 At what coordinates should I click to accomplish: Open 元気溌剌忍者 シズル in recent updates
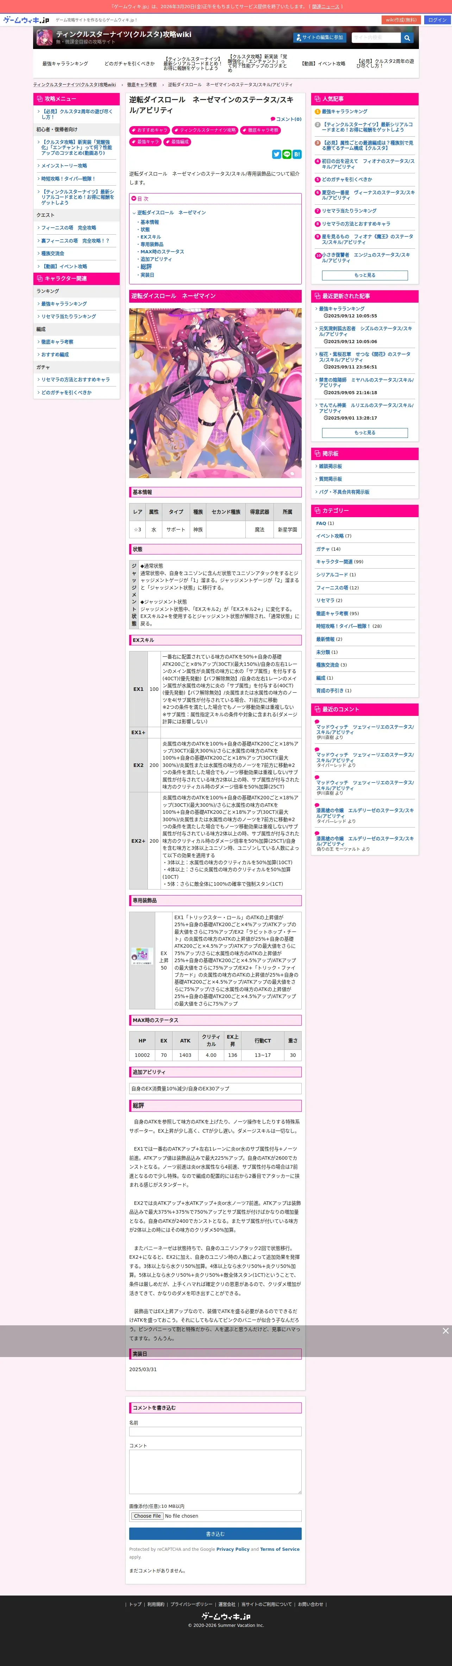pyautogui.click(x=365, y=331)
